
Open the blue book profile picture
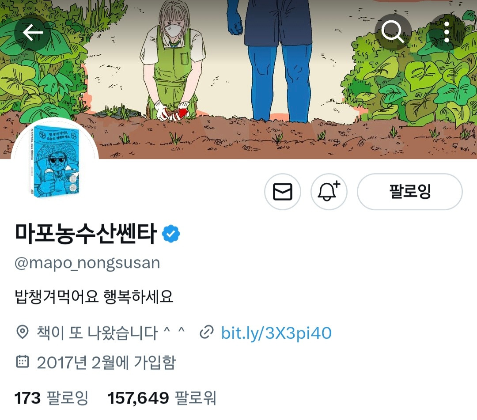pyautogui.click(x=55, y=160)
